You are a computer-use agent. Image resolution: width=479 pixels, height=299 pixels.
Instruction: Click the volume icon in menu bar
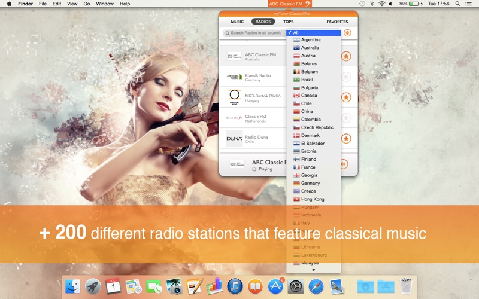click(390, 4)
